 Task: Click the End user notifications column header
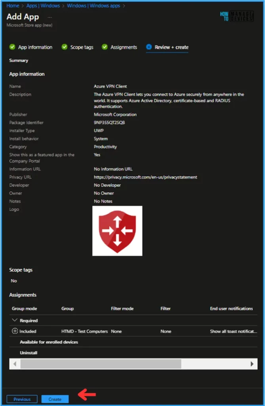coord(231,308)
